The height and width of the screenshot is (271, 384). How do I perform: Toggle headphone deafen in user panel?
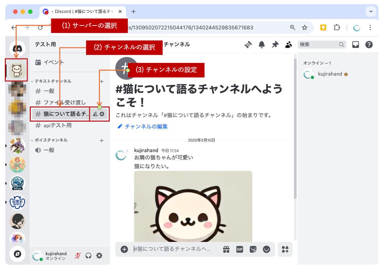coord(89,256)
